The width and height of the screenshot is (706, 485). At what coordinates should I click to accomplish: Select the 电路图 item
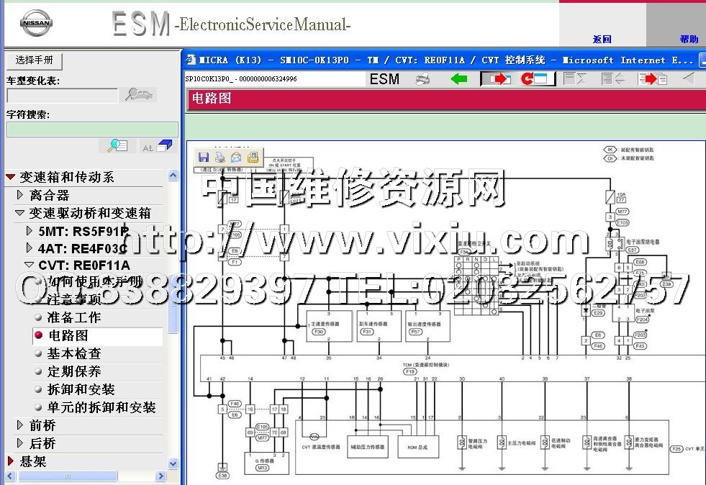point(68,335)
